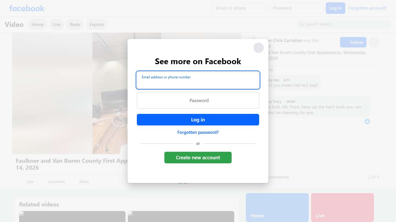The width and height of the screenshot is (396, 222).
Task: Click Create new account button
Action: click(x=198, y=158)
